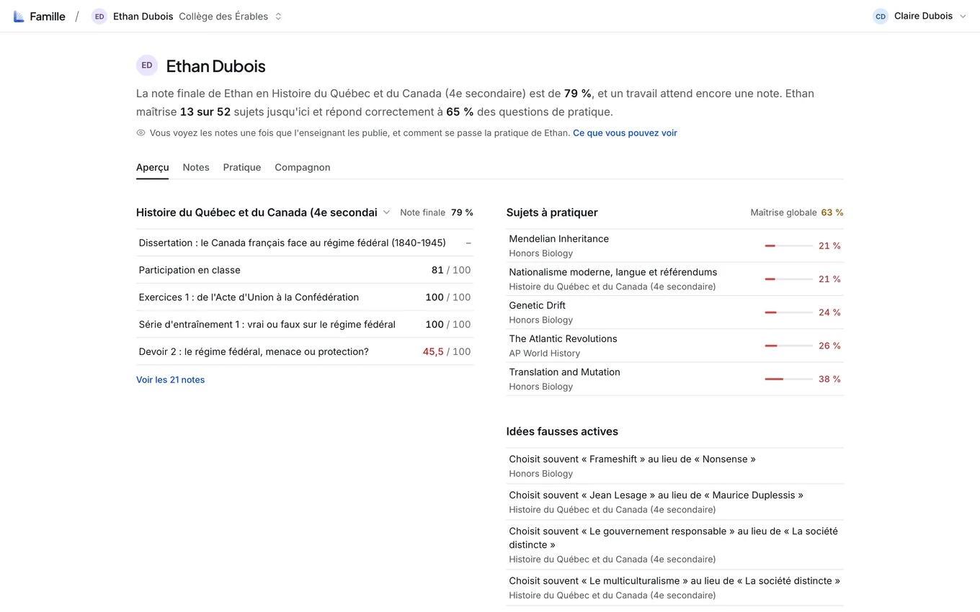
Task: Click the 26 % Atlantic Revolutions percentage
Action: [829, 346]
